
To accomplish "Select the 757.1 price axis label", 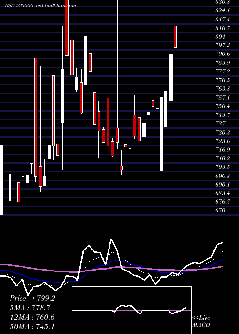I will pos(223,97).
